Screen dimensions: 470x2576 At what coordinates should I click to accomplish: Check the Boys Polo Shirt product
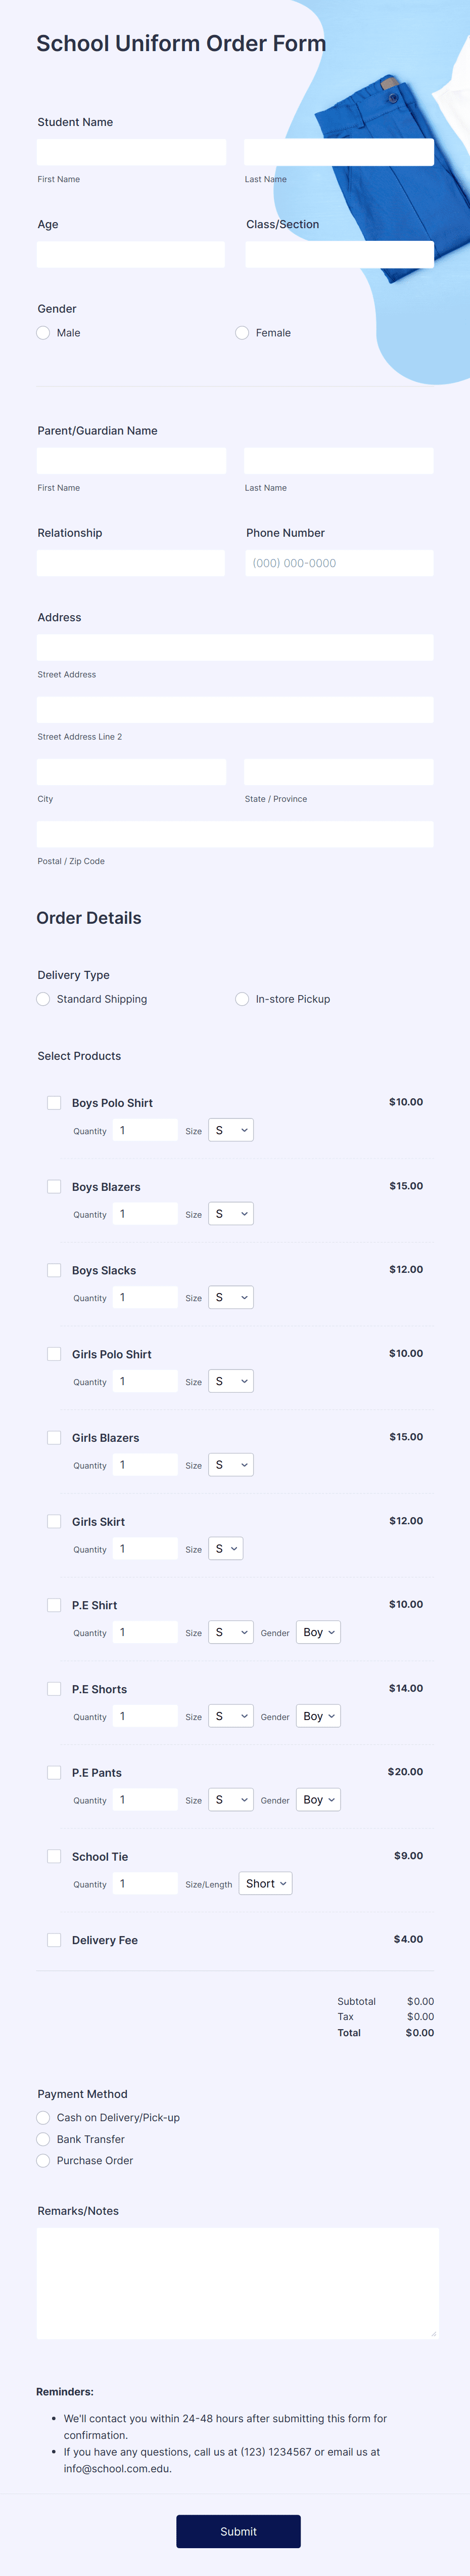54,1103
